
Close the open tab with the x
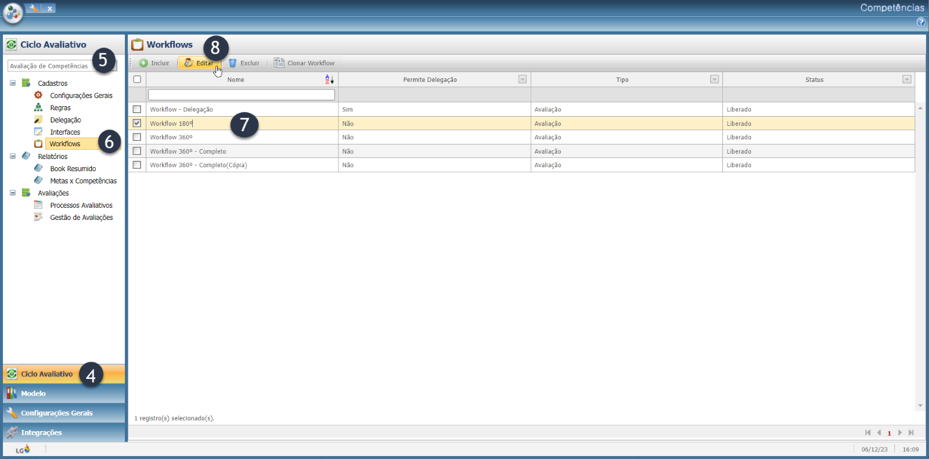(49, 8)
